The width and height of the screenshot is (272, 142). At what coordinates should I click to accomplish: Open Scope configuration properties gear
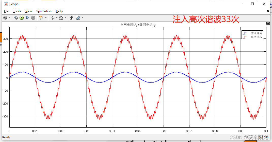5,18
